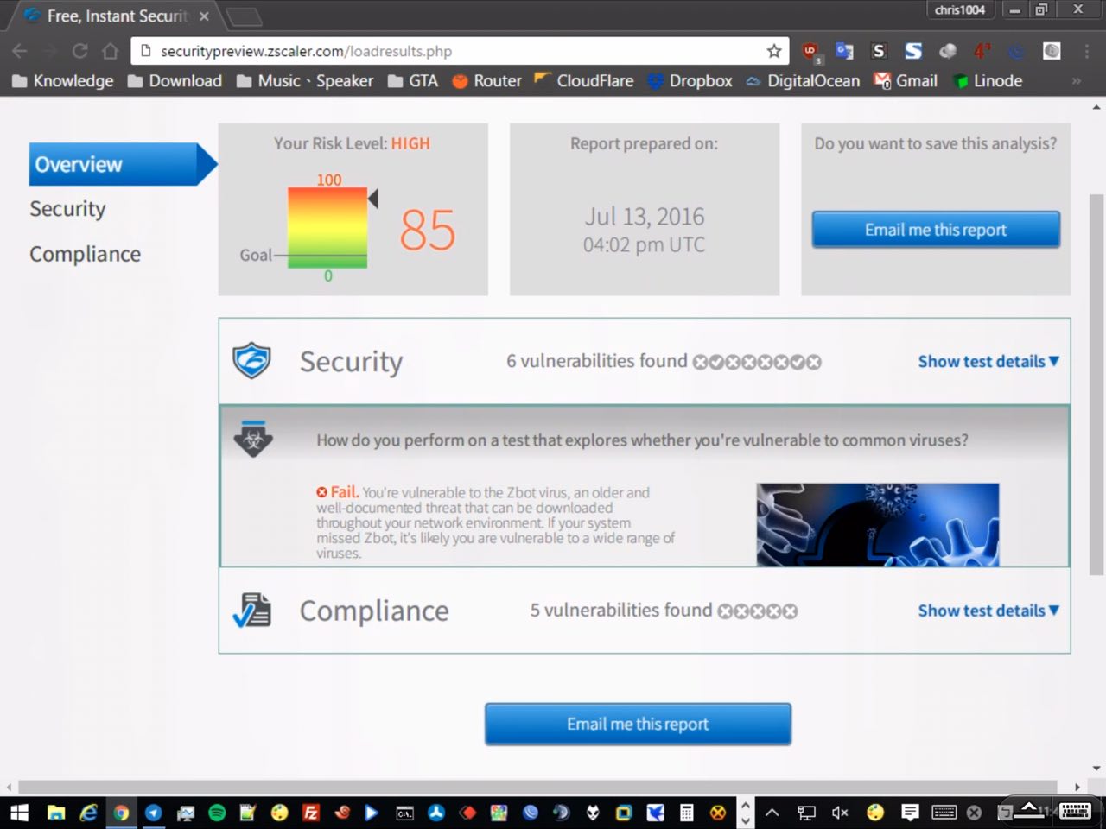The width and height of the screenshot is (1106, 829).
Task: Click the risk level color gauge
Action: [327, 227]
